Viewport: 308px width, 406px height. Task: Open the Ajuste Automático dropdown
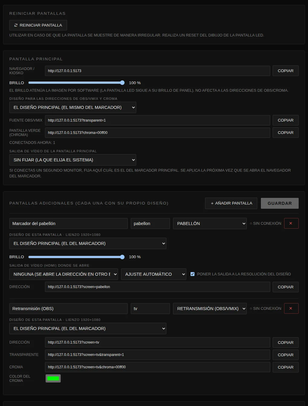(x=154, y=274)
